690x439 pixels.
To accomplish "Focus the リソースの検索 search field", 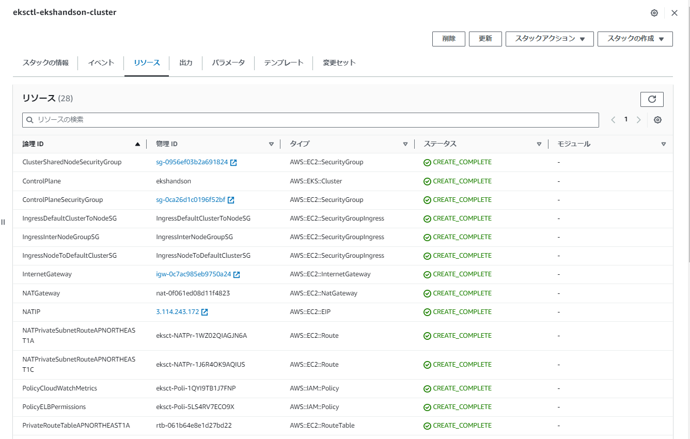I will point(310,120).
